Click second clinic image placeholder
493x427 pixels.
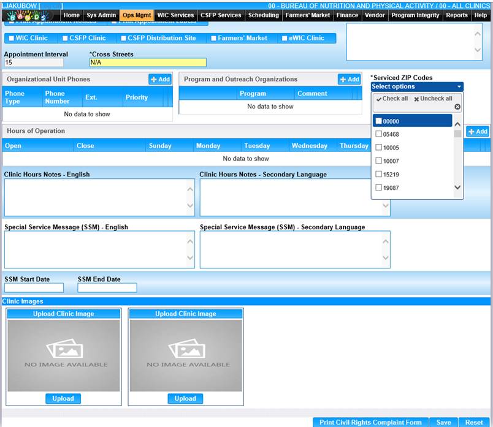(x=185, y=355)
